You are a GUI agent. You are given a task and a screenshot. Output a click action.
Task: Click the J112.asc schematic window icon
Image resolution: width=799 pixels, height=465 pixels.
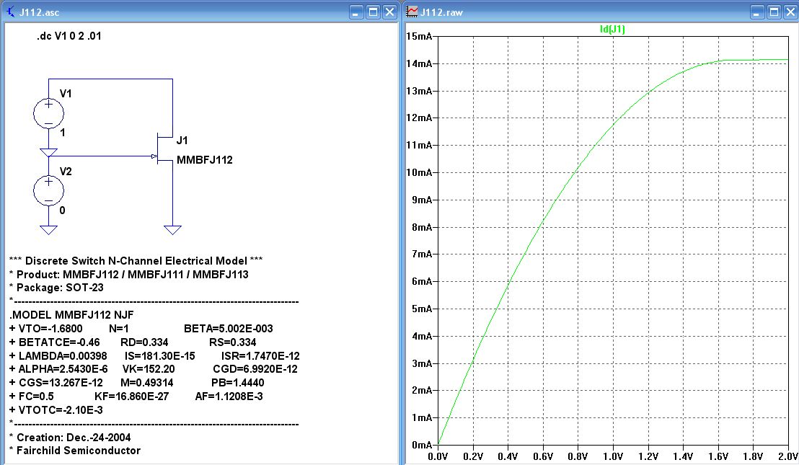(x=10, y=12)
